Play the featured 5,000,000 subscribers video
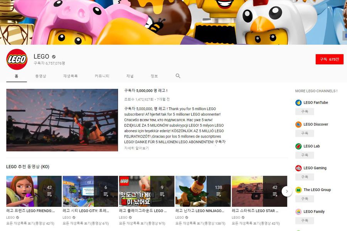347x231 pixels. [x=62, y=120]
